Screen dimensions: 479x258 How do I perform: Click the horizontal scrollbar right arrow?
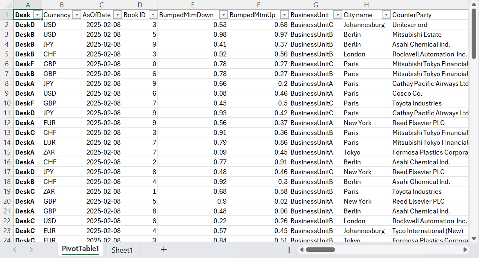(x=465, y=249)
